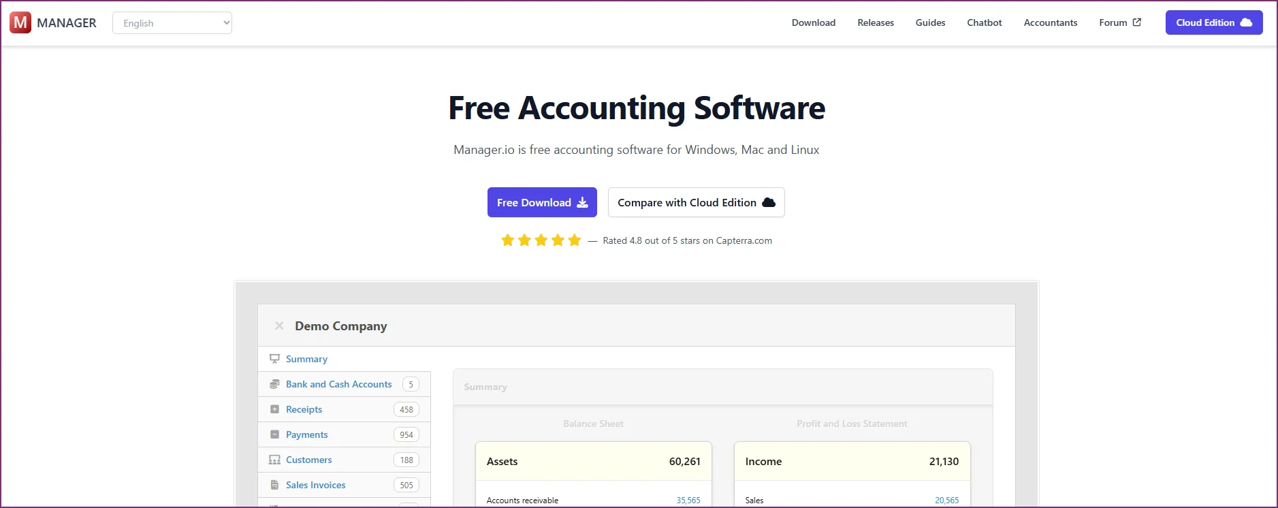Click the Sales Invoices count badge 505
This screenshot has height=508, width=1278.
406,485
